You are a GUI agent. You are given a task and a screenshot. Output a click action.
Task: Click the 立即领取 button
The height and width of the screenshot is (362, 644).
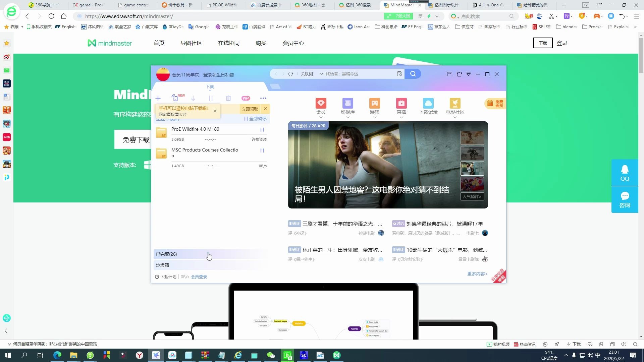pos(250,109)
